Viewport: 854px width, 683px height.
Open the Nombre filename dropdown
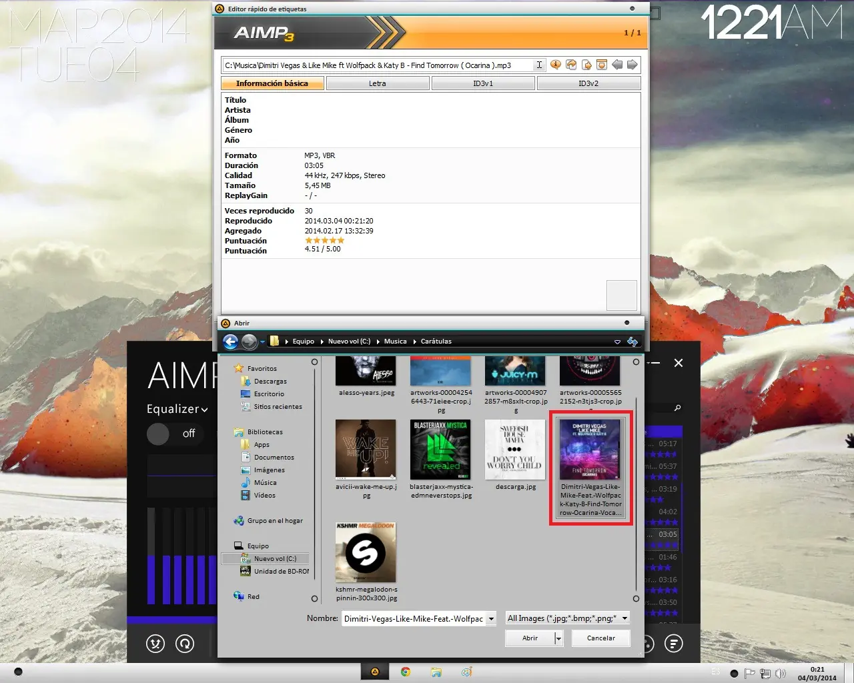click(x=491, y=618)
